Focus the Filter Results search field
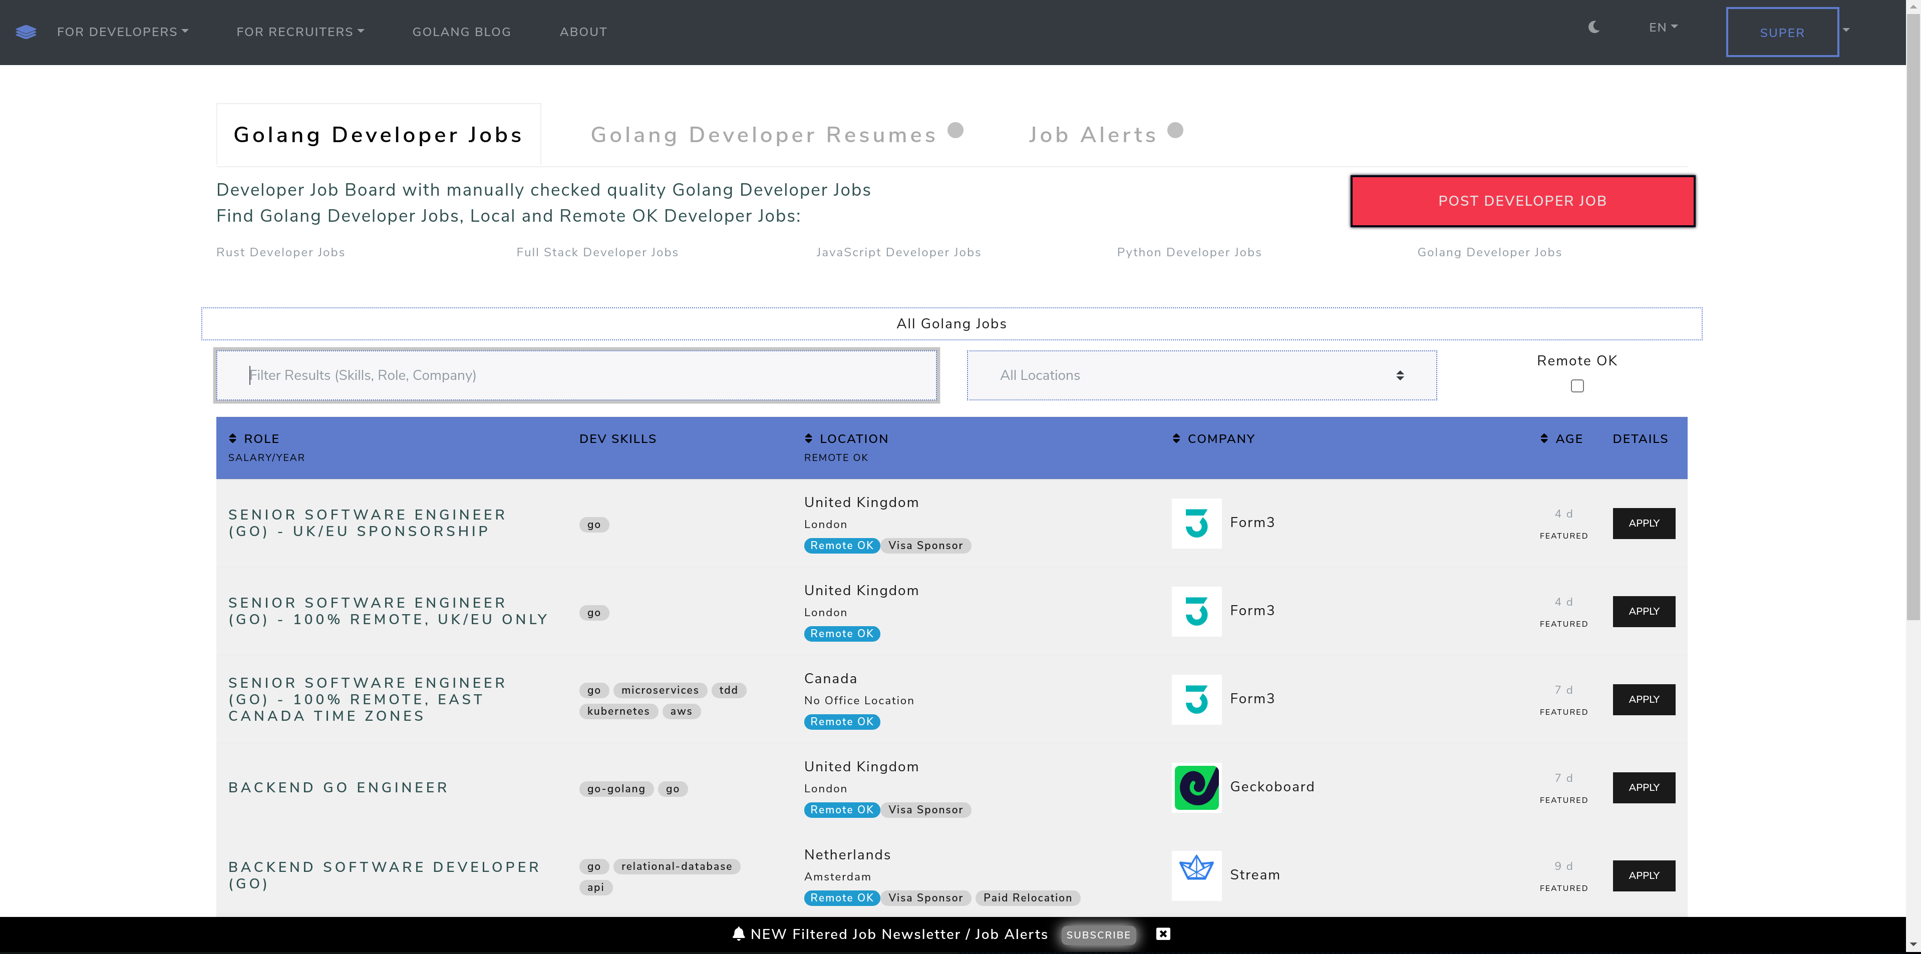 (x=576, y=375)
